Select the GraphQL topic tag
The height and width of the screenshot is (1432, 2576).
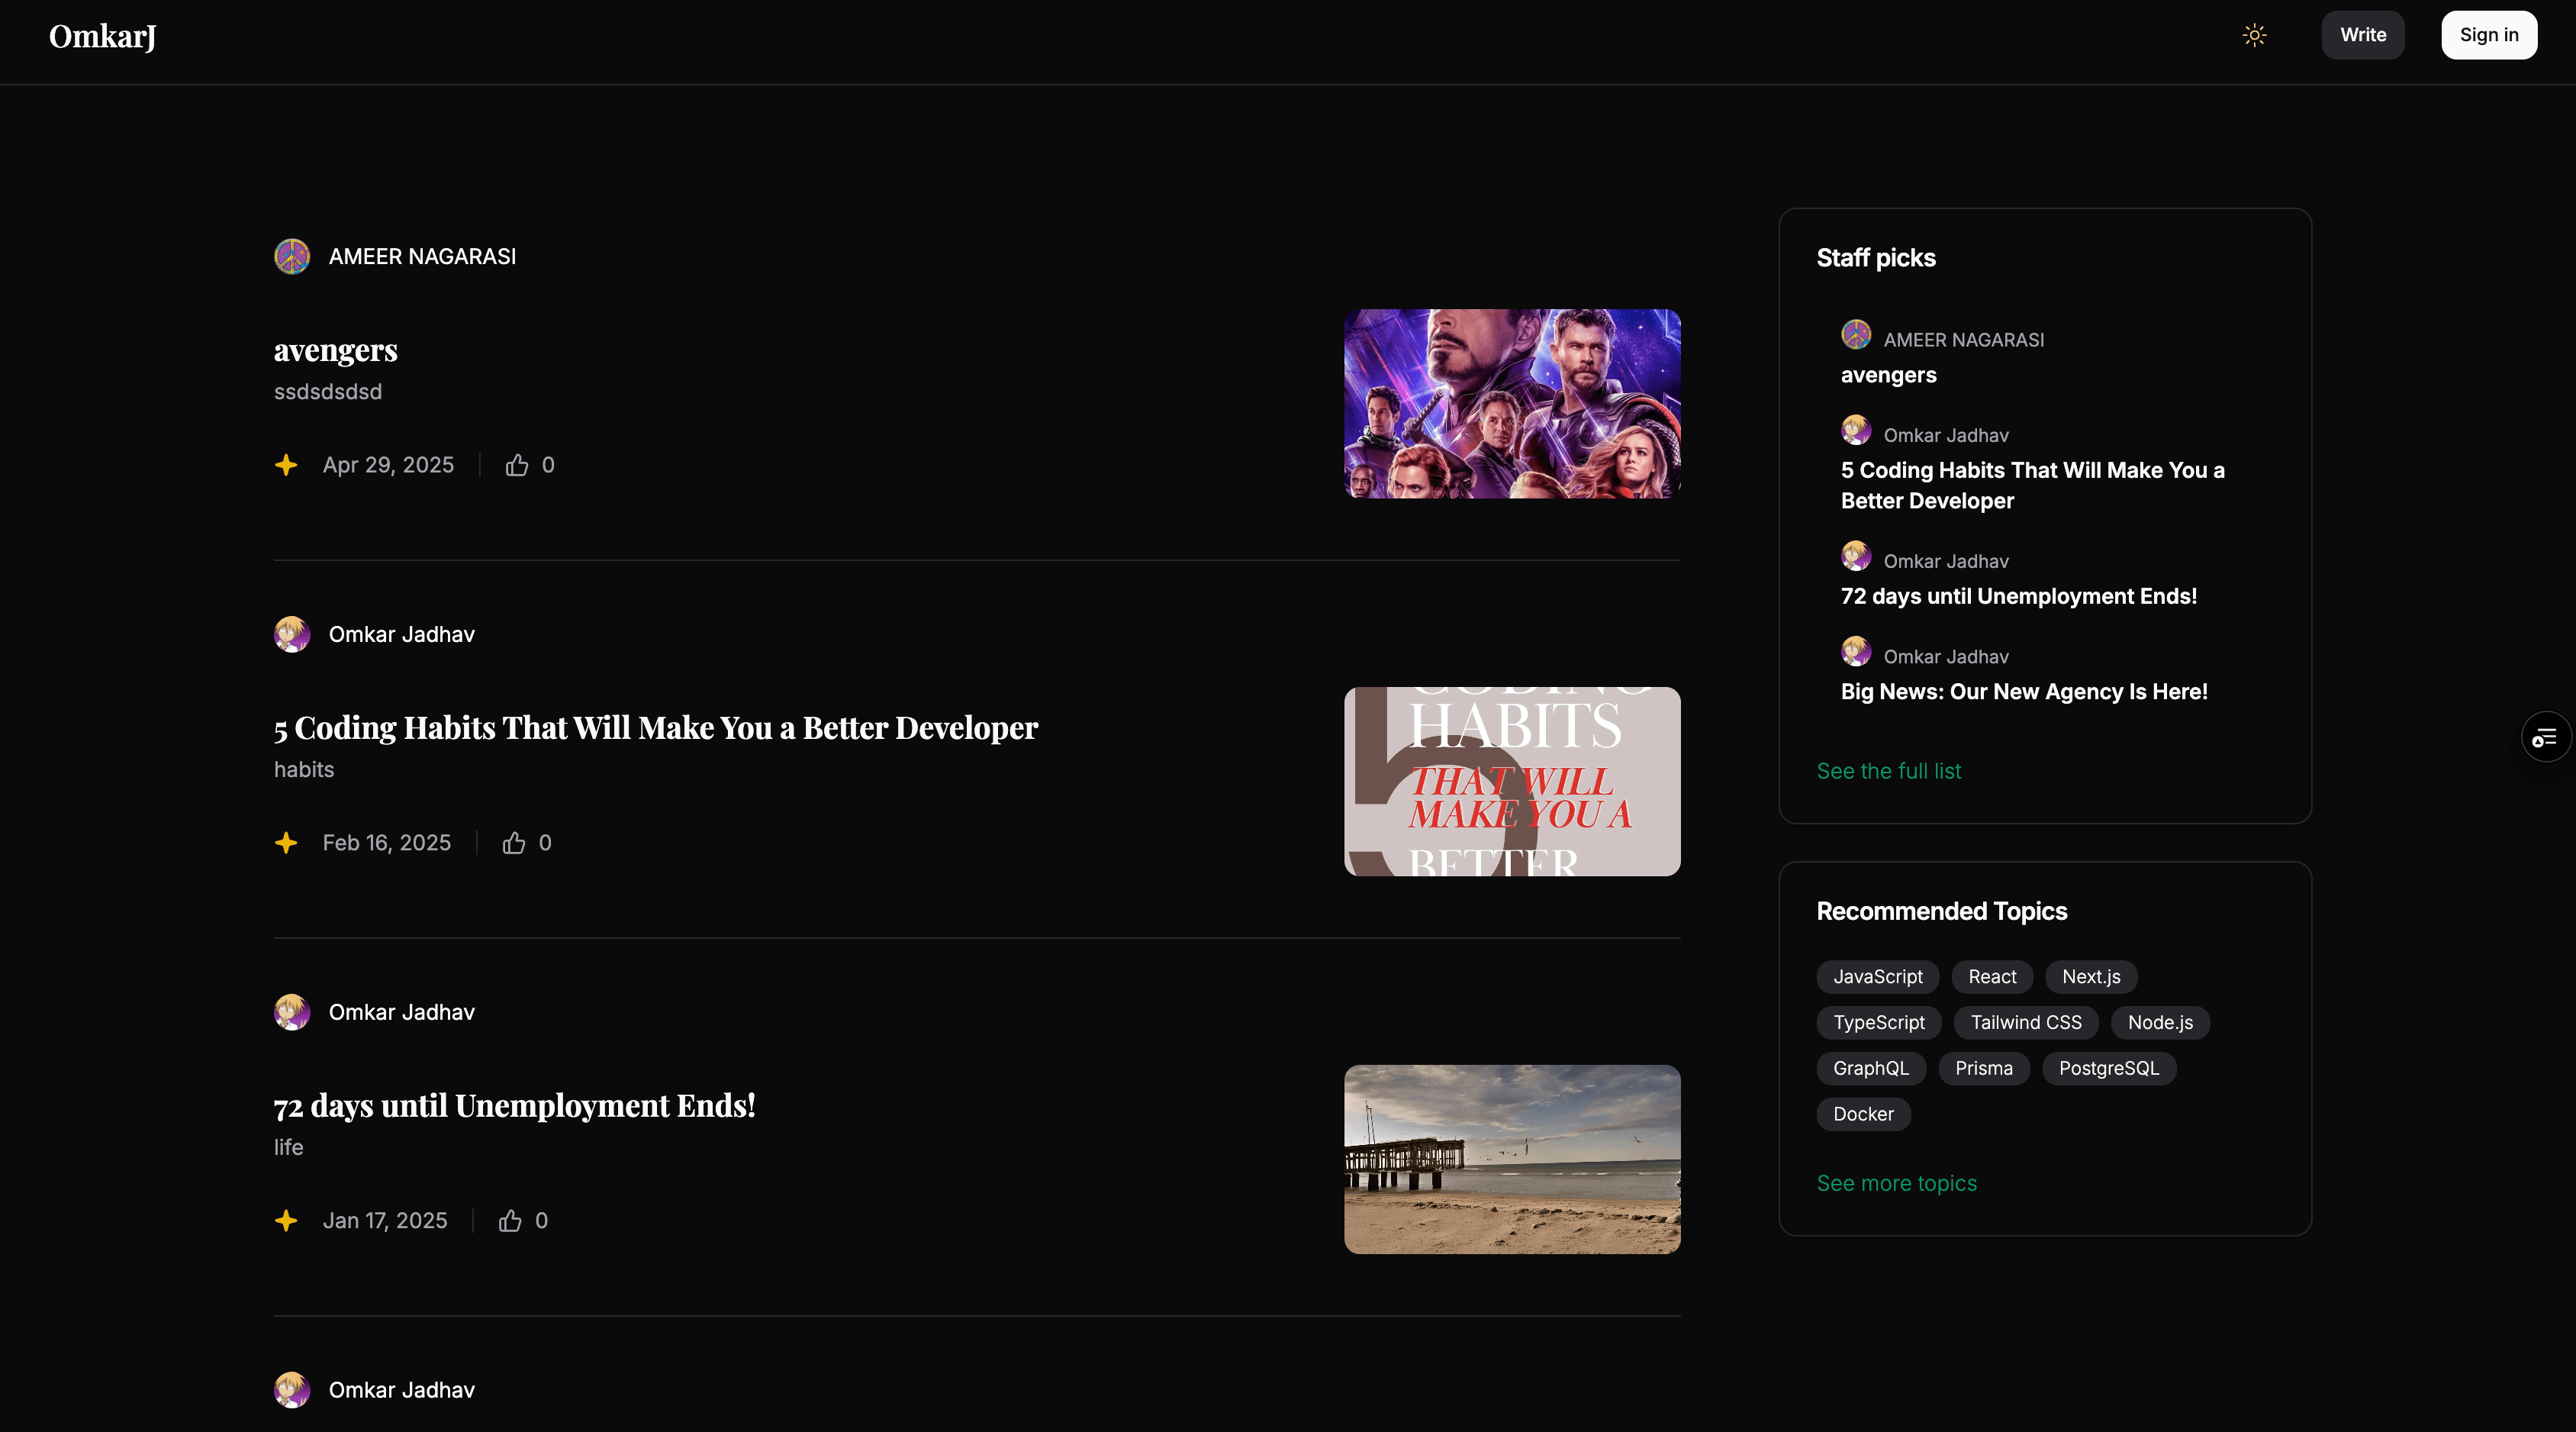1871,1069
